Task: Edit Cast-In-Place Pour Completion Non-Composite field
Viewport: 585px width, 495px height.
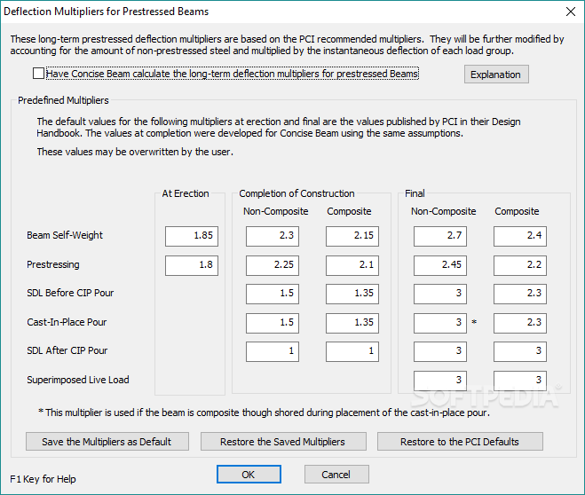Action: coord(273,323)
